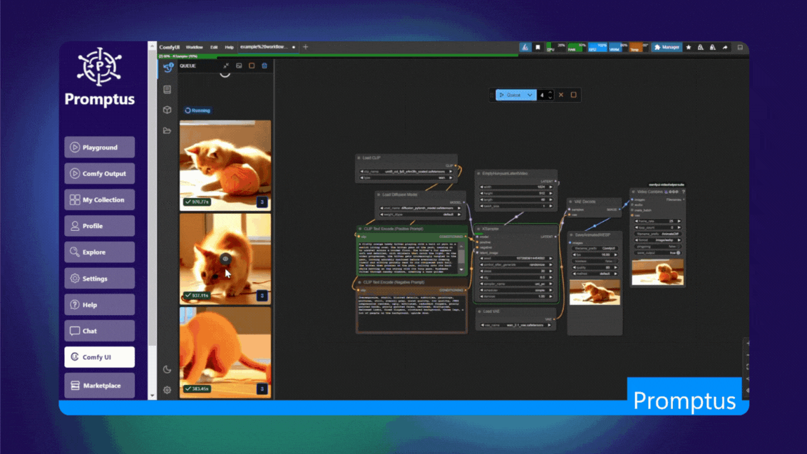
Task: Open the node library book icon
Action: click(167, 90)
